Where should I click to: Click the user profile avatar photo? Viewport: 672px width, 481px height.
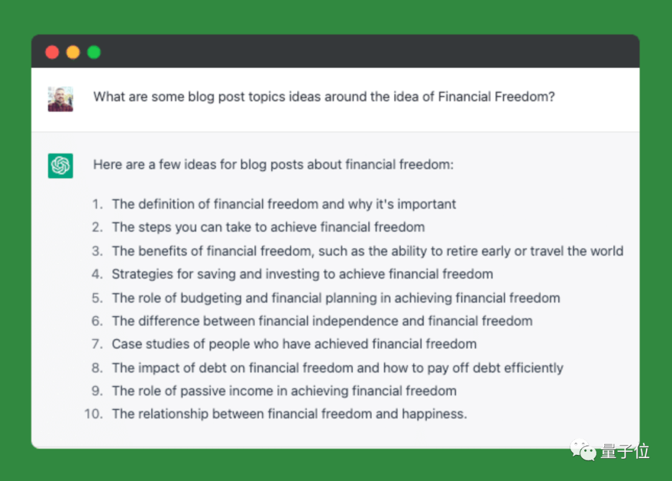tap(60, 99)
